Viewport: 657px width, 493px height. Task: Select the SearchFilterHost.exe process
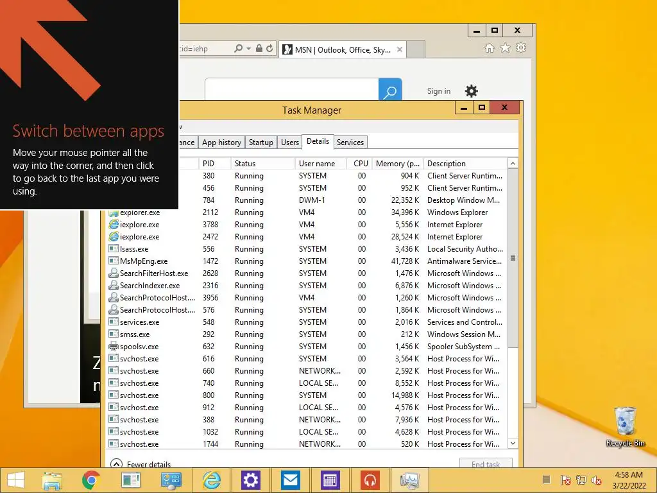point(307,273)
